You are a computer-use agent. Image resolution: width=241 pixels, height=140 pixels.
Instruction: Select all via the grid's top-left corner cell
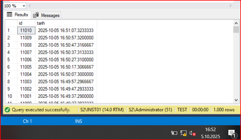11,23
